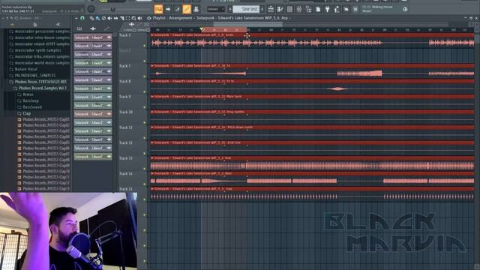Select the playlist Draw pencil tool

tap(91, 18)
